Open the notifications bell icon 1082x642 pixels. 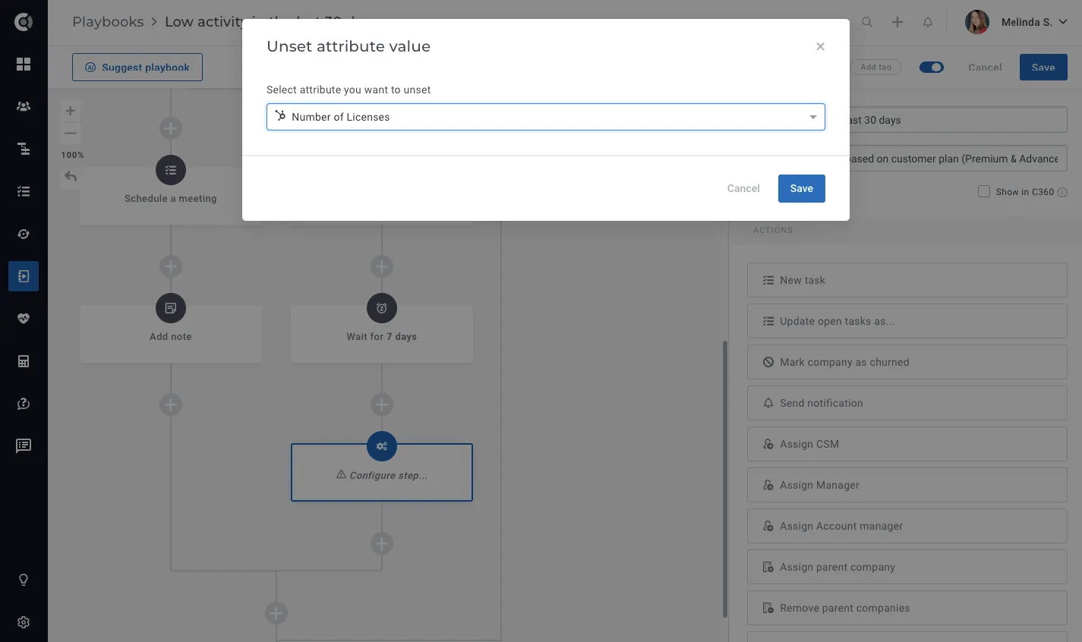928,22
